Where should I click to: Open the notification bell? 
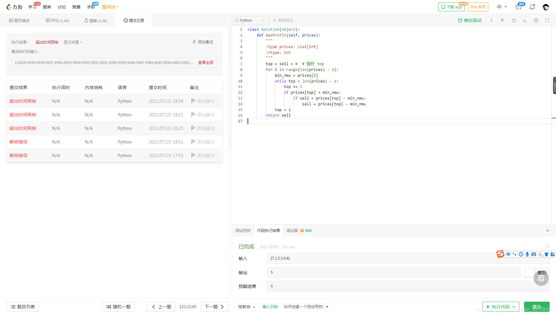[x=532, y=7]
